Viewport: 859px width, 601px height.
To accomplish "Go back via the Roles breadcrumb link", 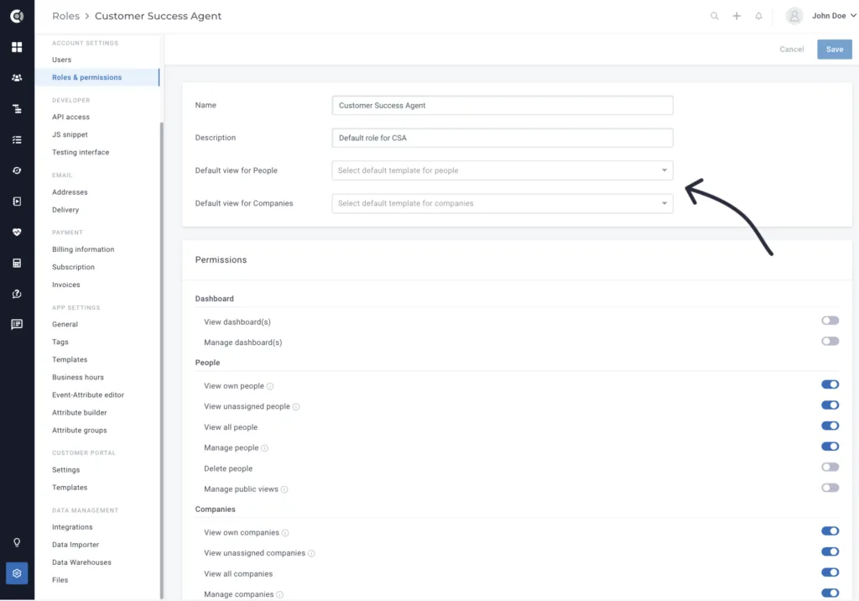I will 65,16.
